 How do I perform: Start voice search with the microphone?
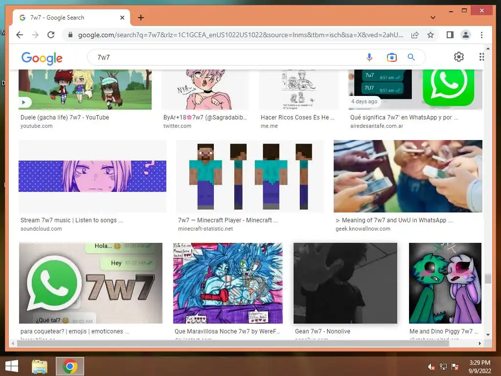tap(369, 57)
